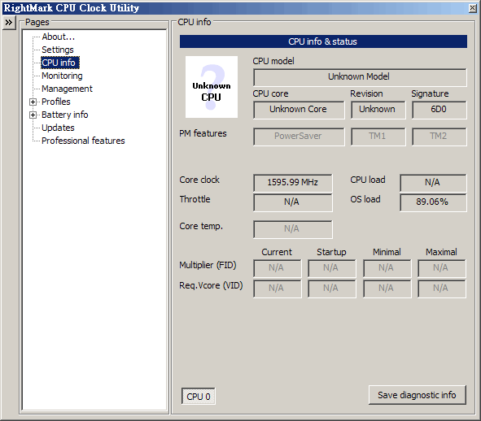The height and width of the screenshot is (421, 481).
Task: Click the Maximal Multiplier (FID) N/A field
Action: [x=441, y=268]
